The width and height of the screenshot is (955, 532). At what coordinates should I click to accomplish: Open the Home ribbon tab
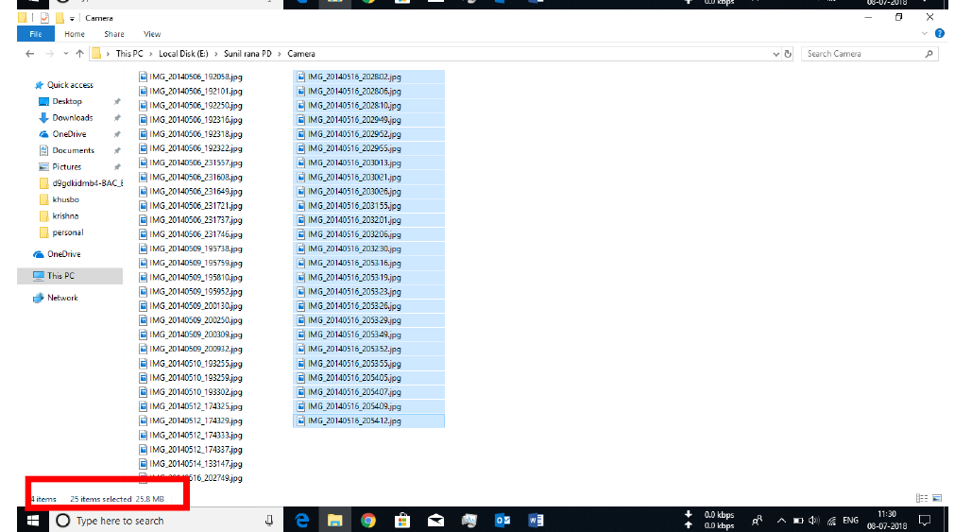click(75, 34)
